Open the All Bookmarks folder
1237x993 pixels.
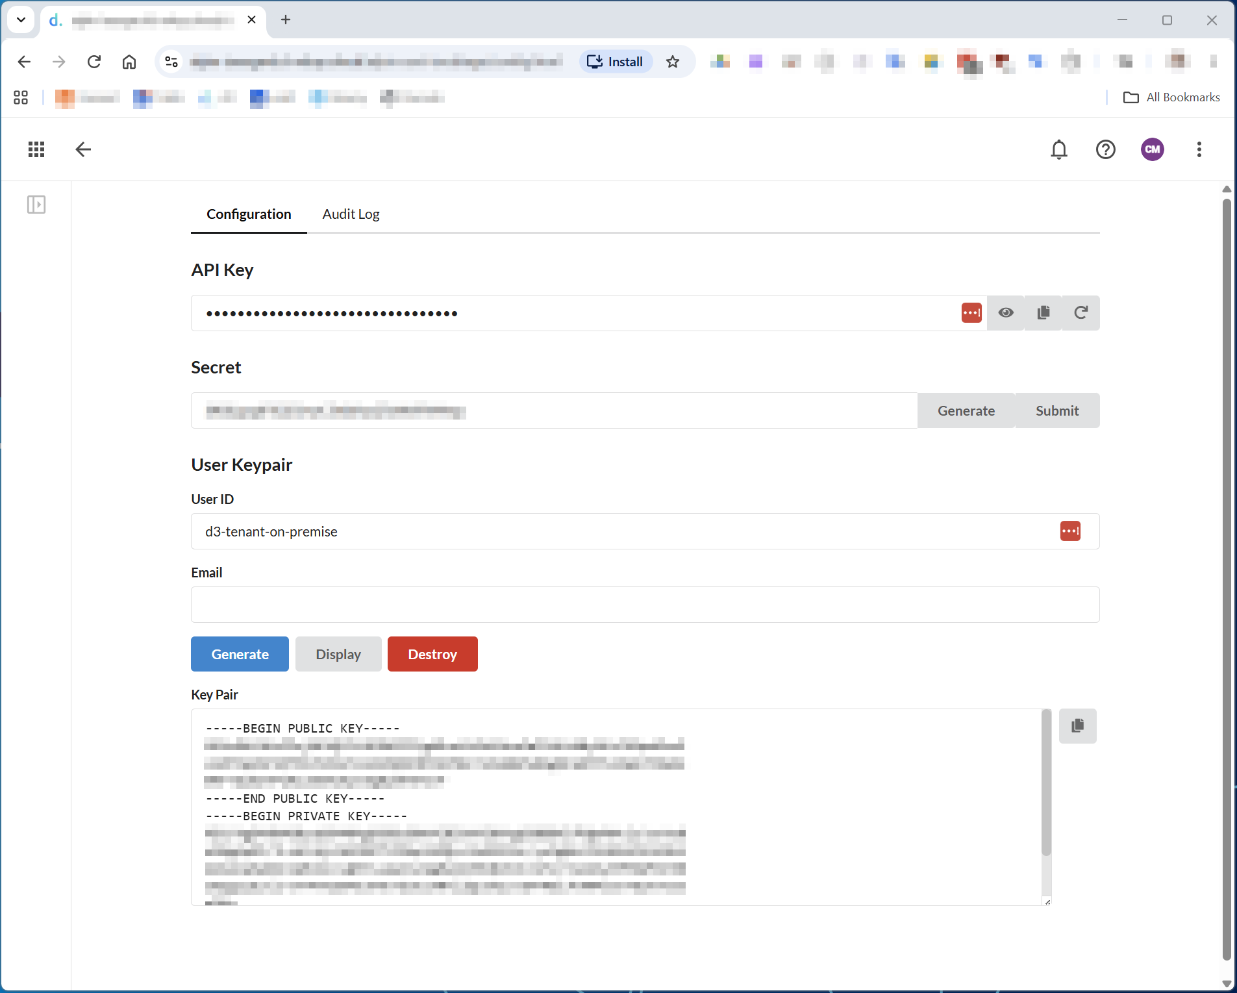click(x=1171, y=97)
